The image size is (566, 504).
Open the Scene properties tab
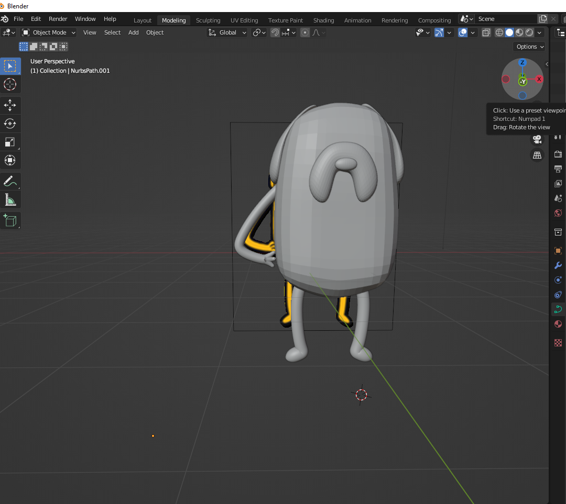pos(558,198)
